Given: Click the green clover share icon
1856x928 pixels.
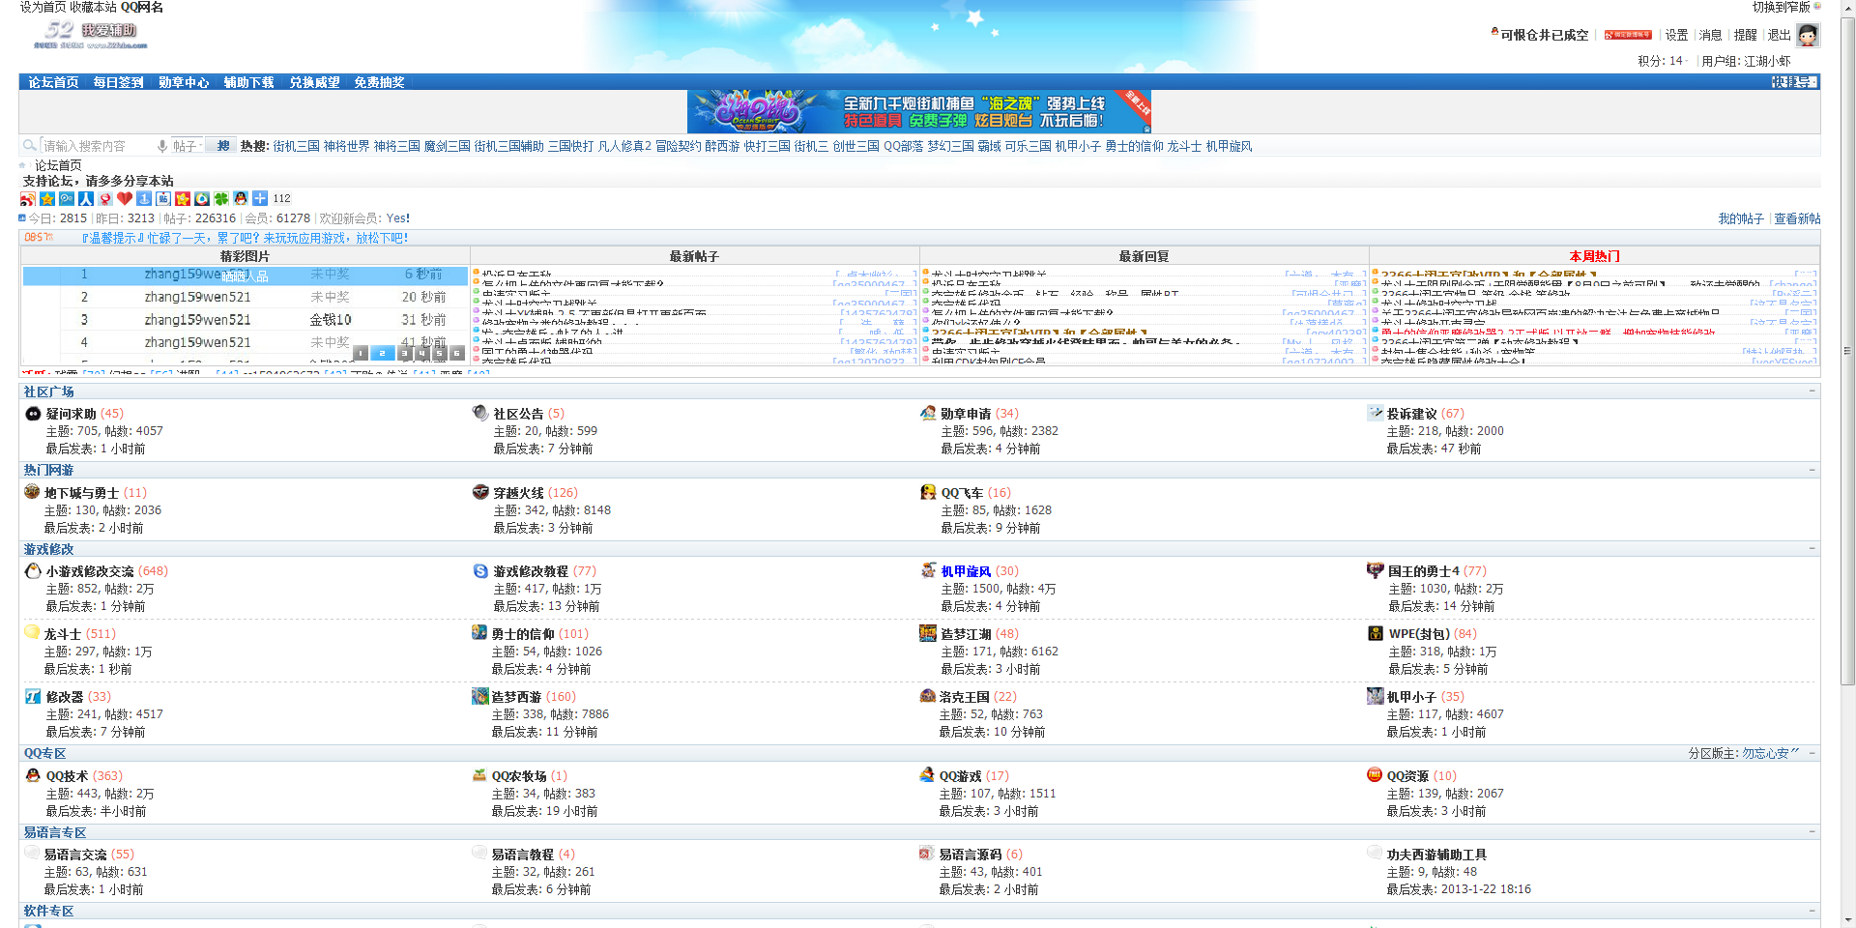Looking at the screenshot, I should point(221,198).
